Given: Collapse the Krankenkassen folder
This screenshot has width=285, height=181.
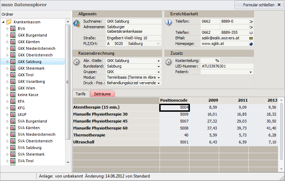Looking at the screenshot, I should tap(3, 22).
